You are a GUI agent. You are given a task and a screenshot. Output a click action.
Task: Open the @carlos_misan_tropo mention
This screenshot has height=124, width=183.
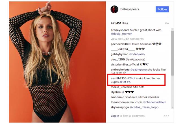pos(144,107)
